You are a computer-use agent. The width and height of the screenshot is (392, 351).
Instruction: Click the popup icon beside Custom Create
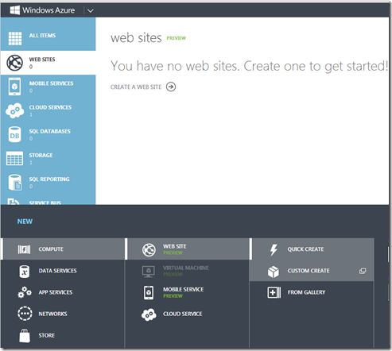click(363, 271)
